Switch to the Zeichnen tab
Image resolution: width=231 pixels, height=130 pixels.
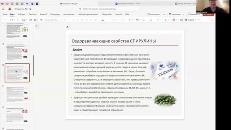tap(32, 14)
